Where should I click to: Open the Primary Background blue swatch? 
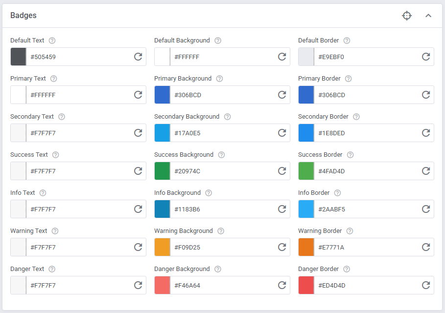pos(162,95)
